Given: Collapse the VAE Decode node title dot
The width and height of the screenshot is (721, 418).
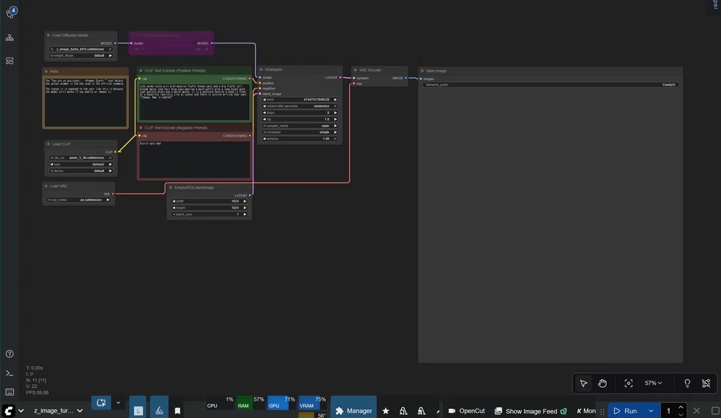Looking at the screenshot, I should pyautogui.click(x=356, y=70).
